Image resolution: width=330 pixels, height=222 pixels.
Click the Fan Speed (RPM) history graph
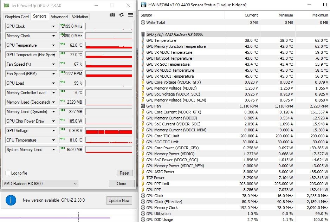coord(109,74)
